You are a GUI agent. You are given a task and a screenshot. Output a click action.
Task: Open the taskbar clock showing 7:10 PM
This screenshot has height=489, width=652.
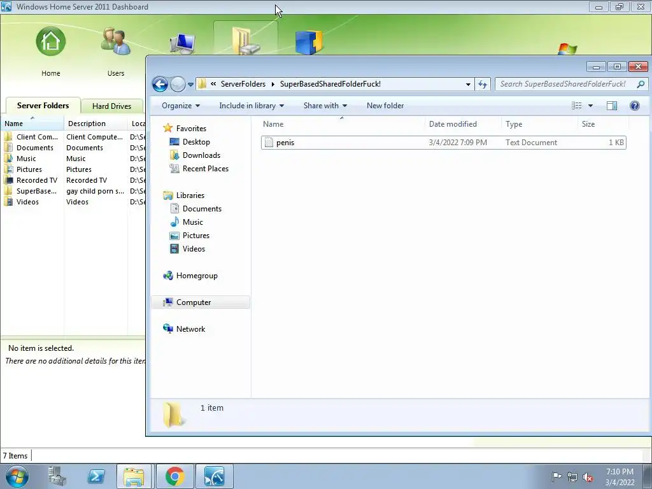[x=620, y=477]
